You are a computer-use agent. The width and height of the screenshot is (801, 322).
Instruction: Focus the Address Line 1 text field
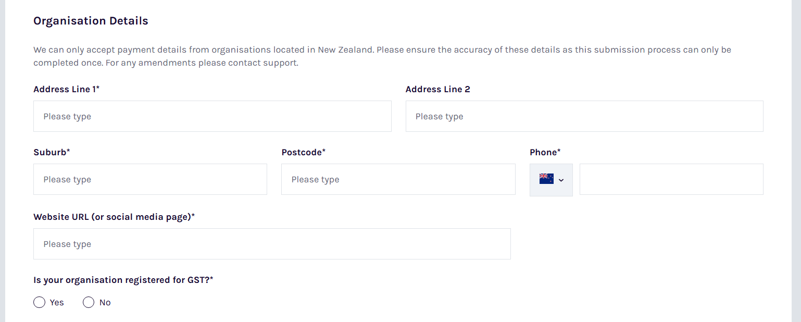pyautogui.click(x=212, y=116)
